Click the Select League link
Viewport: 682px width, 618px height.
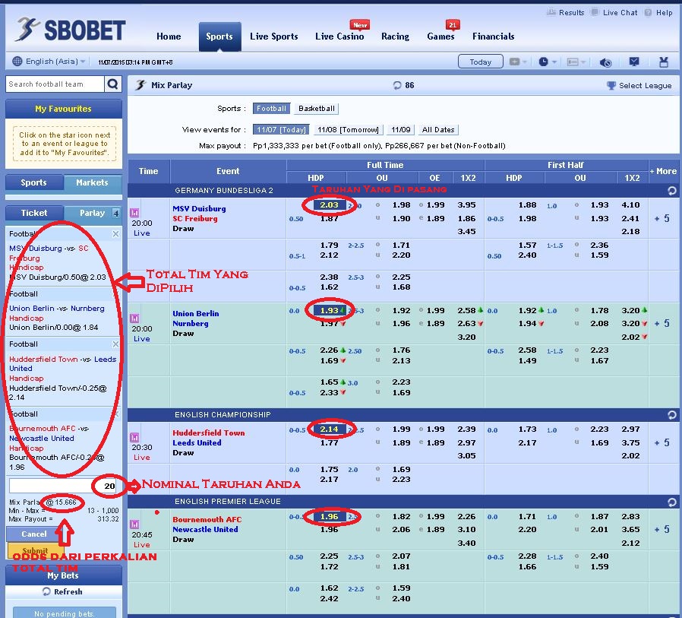pyautogui.click(x=645, y=86)
